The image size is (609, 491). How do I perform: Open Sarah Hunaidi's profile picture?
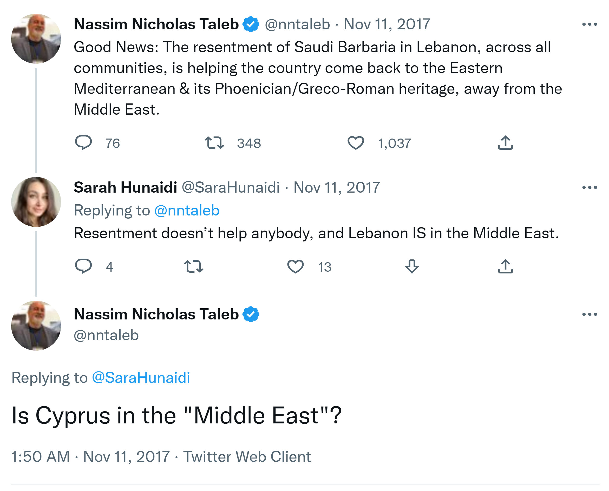coord(36,202)
